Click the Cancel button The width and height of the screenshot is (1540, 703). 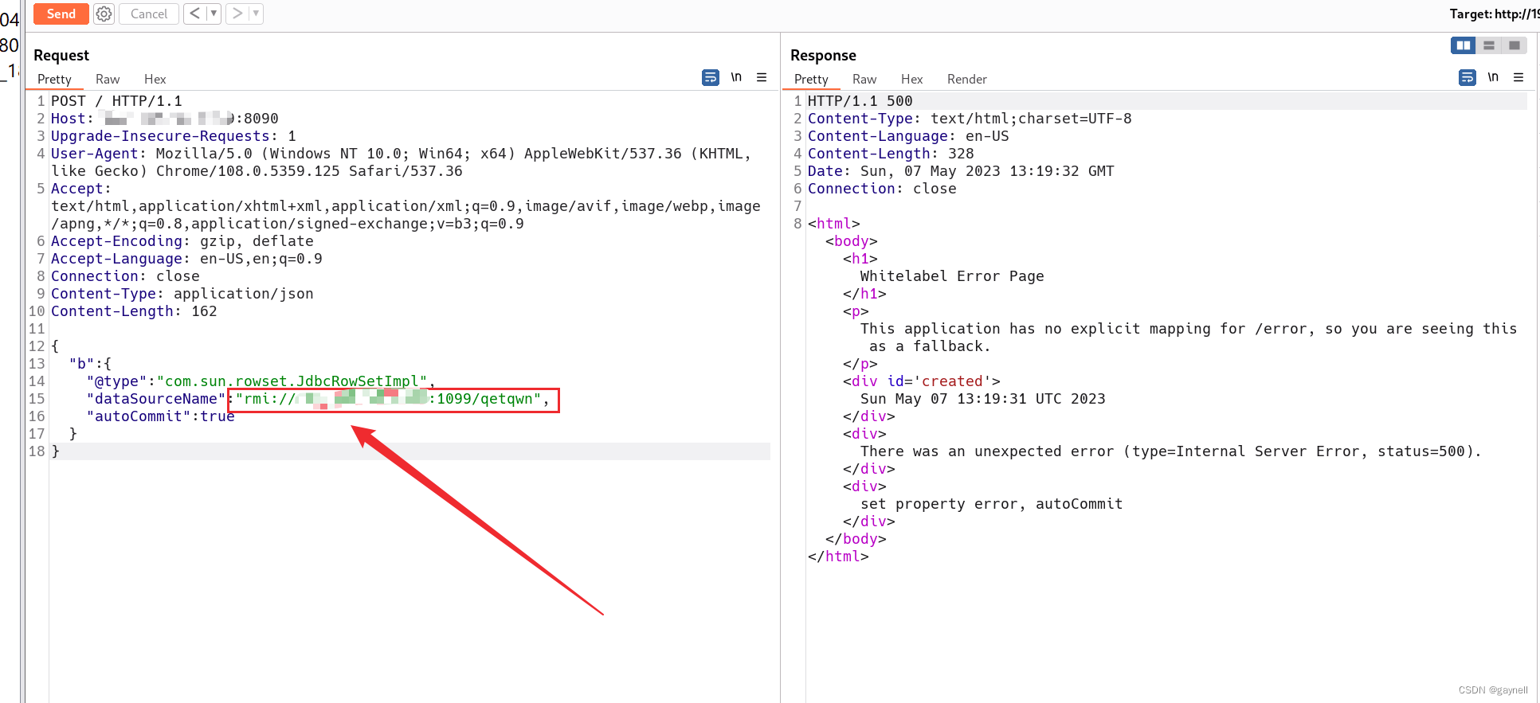click(x=149, y=14)
